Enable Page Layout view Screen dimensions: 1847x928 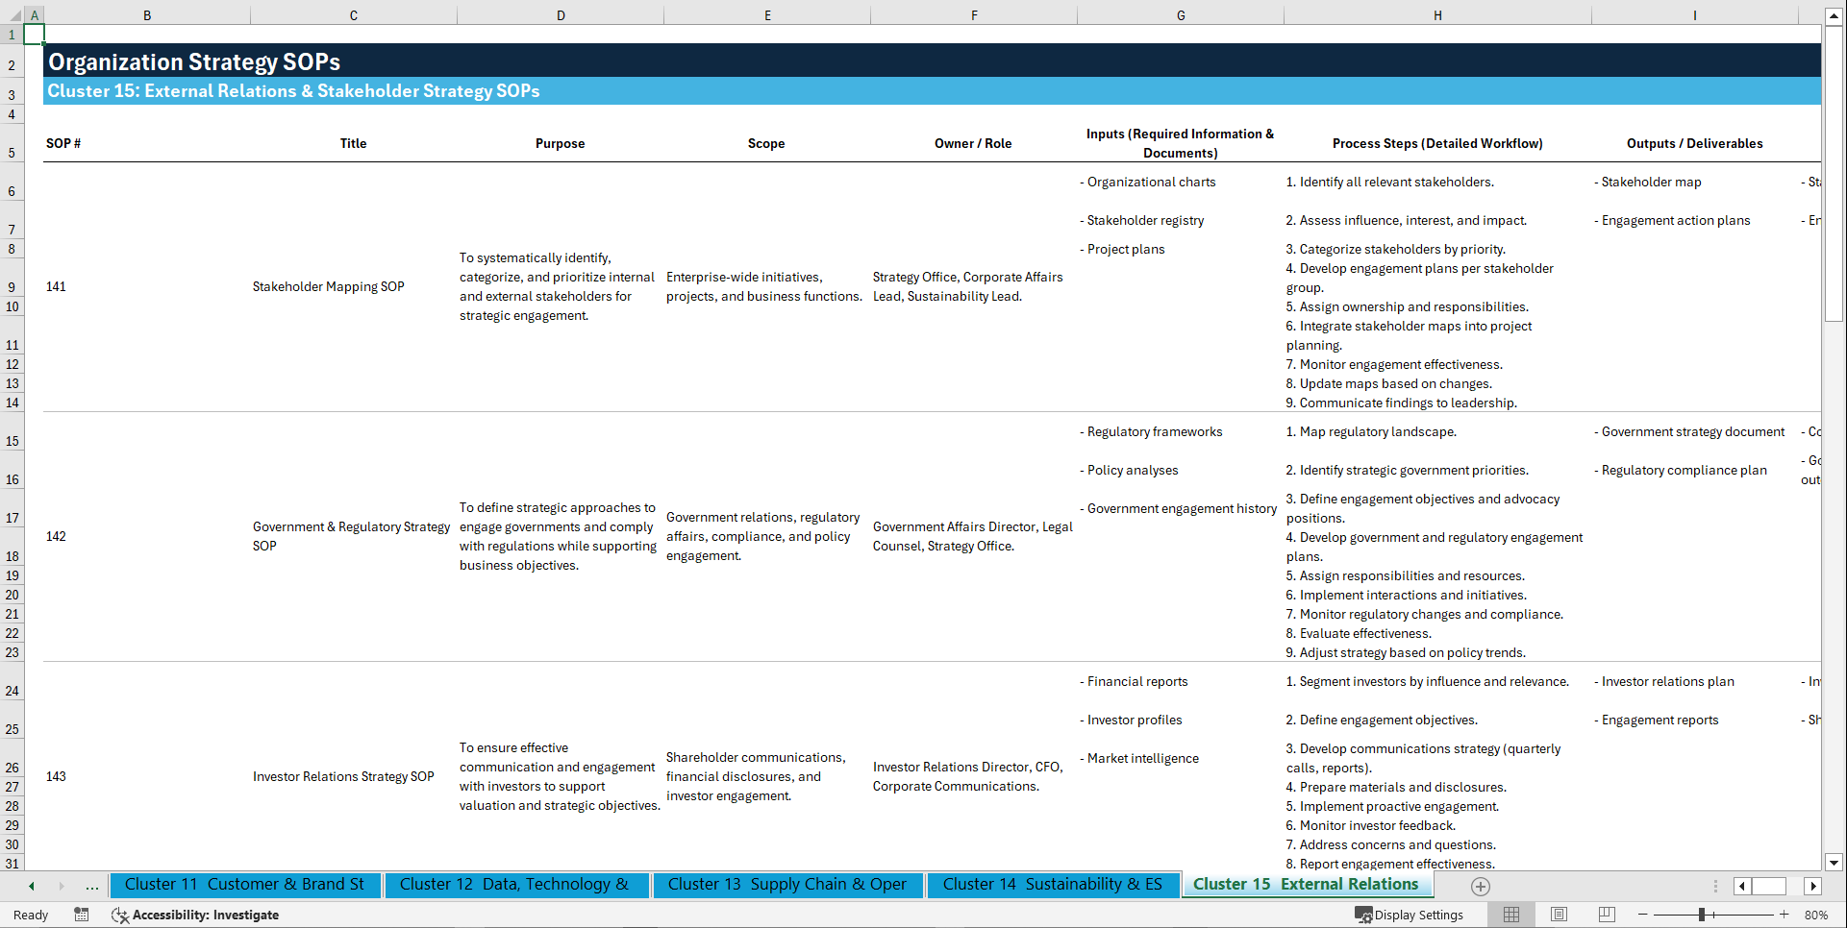(x=1559, y=915)
